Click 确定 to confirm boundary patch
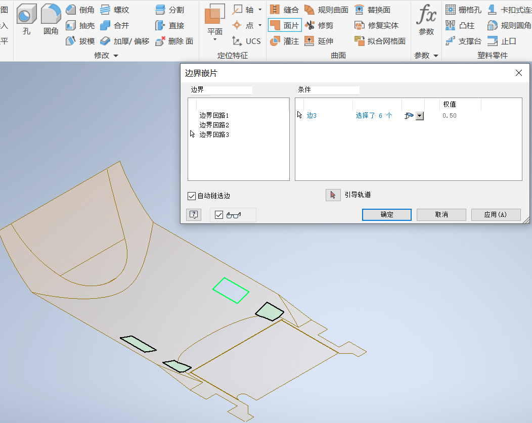The image size is (532, 423). [387, 215]
